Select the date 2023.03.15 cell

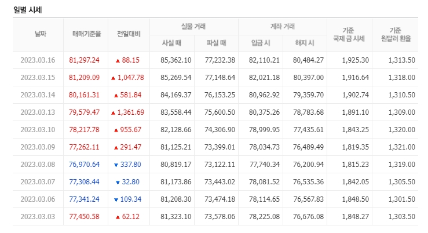pyautogui.click(x=38, y=78)
